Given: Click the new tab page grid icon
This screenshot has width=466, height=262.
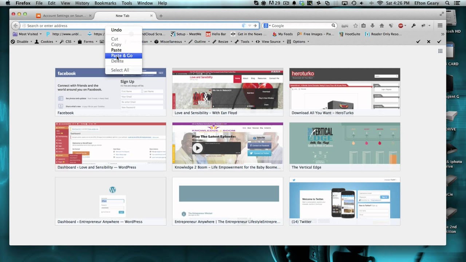Looking at the screenshot, I should click(440, 51).
